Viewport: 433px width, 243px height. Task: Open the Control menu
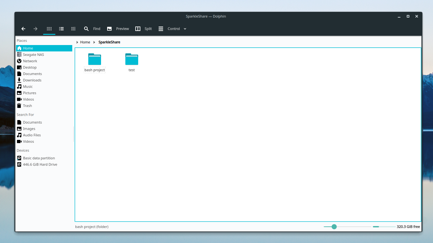[172, 29]
